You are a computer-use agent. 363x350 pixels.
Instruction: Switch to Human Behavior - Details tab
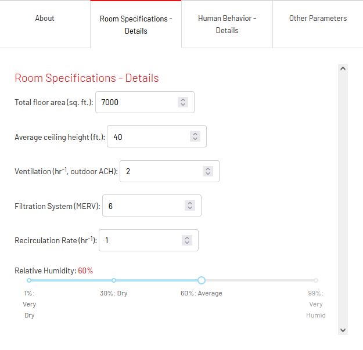pyautogui.click(x=227, y=24)
